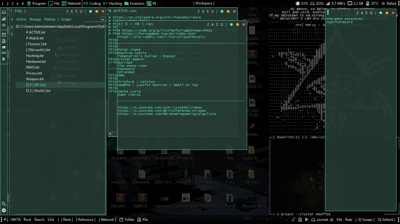Open the File launcher in top bar

pos(54,3)
